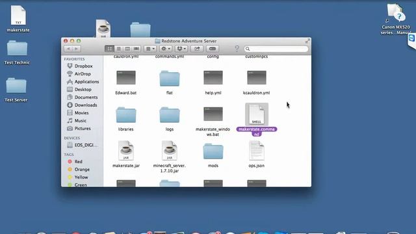
Task: Select Test Technic folder on desktop
Action: [18, 48]
